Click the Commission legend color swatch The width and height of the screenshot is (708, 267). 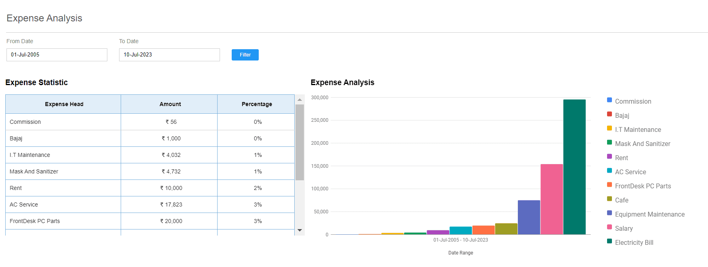click(x=610, y=100)
